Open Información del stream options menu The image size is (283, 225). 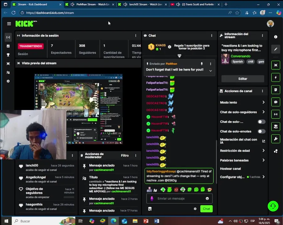[262, 36]
